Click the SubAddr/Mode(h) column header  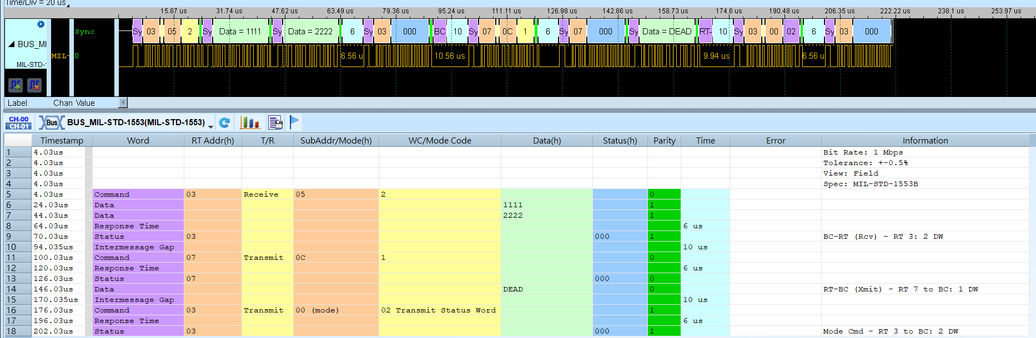tap(336, 141)
